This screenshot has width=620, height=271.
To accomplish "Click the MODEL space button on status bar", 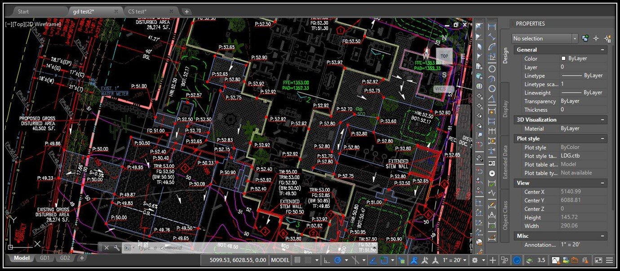I will tap(280, 260).
